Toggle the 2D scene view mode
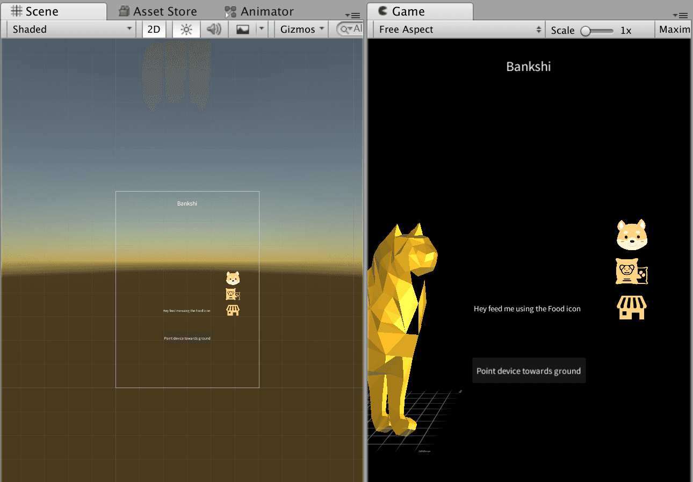The width and height of the screenshot is (693, 482). point(154,30)
